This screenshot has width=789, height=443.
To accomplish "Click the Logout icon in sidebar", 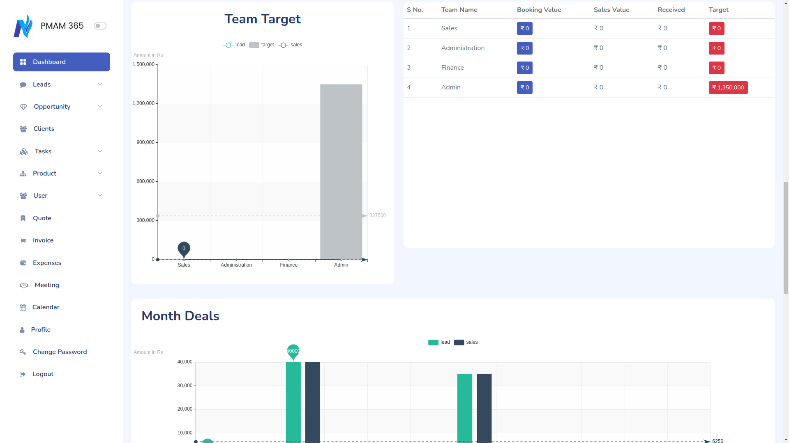I will pos(23,374).
